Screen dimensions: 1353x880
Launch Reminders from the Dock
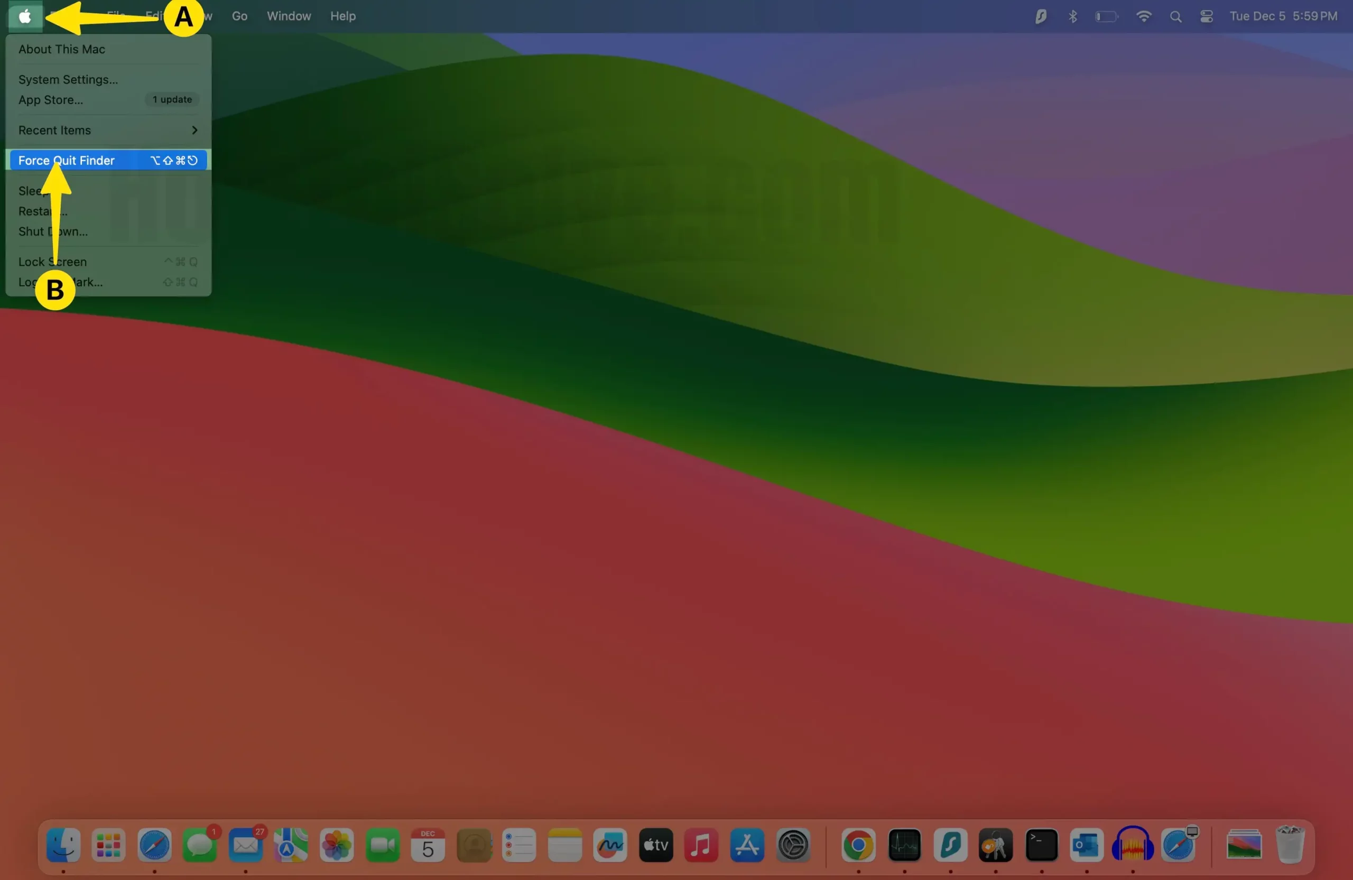tap(519, 845)
